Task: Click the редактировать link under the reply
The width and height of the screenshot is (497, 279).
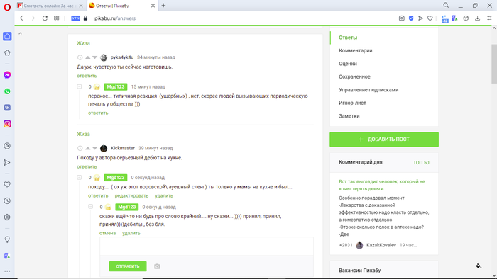Action: point(131,196)
